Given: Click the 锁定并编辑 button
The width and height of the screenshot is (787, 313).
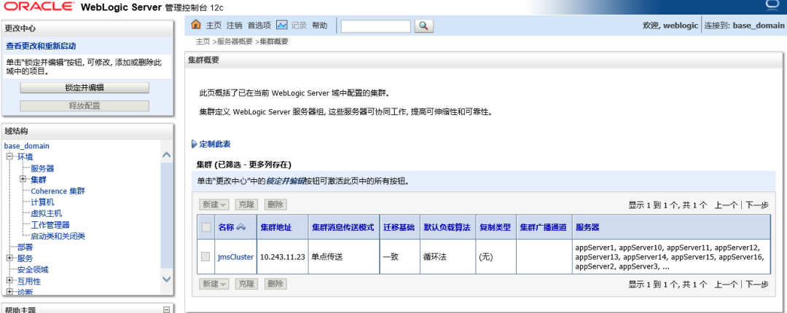Looking at the screenshot, I should pos(85,88).
